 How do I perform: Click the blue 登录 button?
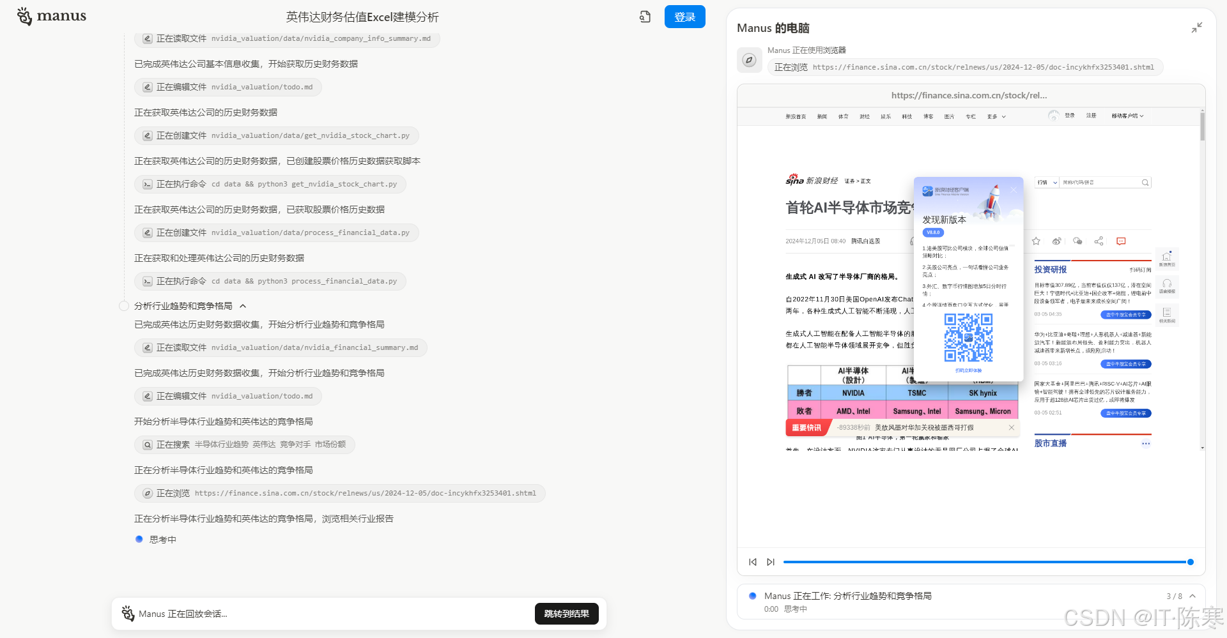(684, 17)
